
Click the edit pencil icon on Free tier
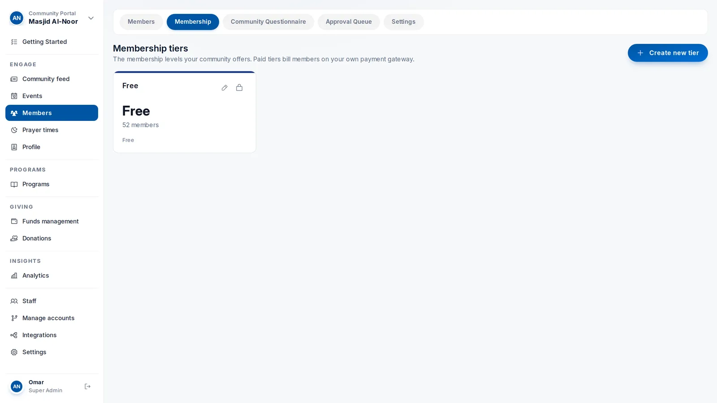coord(225,88)
